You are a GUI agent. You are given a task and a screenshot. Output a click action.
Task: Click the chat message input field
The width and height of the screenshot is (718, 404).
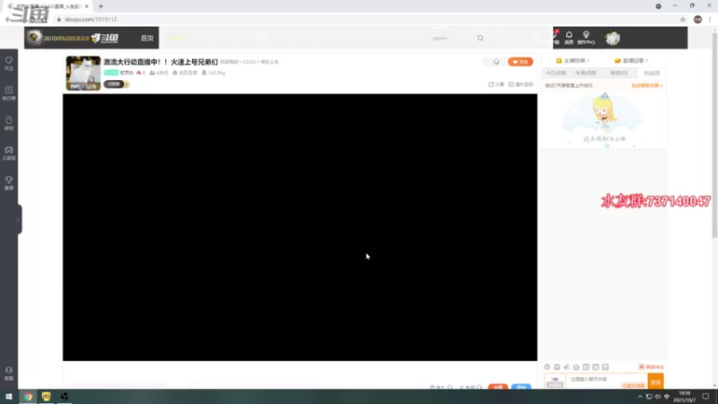[x=608, y=381]
